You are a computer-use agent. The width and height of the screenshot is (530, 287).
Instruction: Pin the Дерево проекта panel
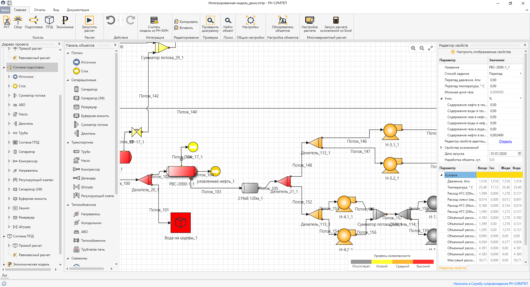[59, 44]
